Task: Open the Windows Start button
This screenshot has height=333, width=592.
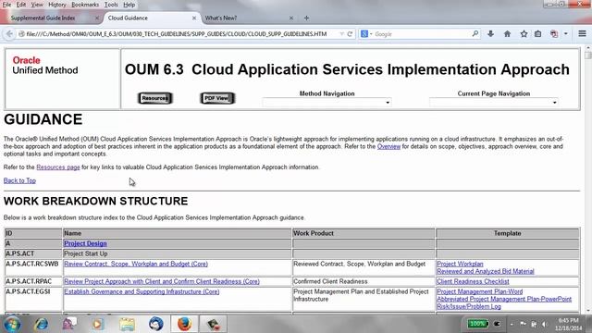Action: (x=12, y=324)
